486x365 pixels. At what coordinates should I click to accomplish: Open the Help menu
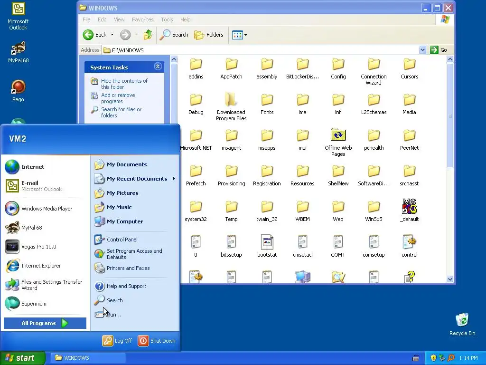tap(186, 19)
